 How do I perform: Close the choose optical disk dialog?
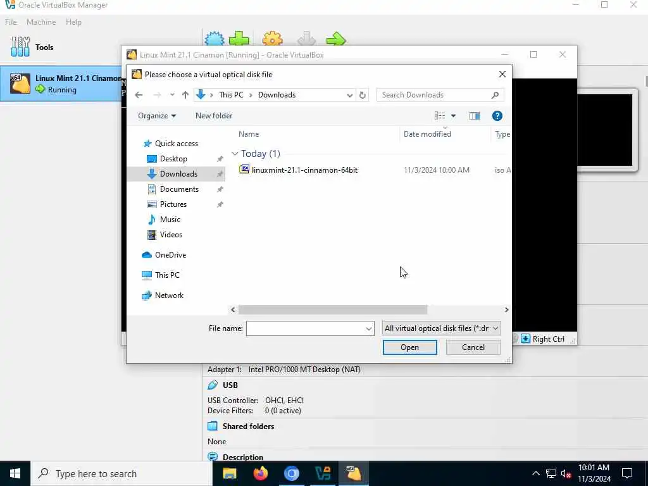(x=502, y=75)
